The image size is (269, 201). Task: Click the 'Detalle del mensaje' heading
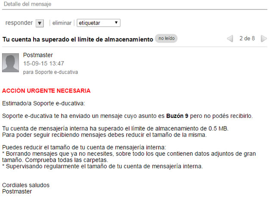click(x=28, y=4)
